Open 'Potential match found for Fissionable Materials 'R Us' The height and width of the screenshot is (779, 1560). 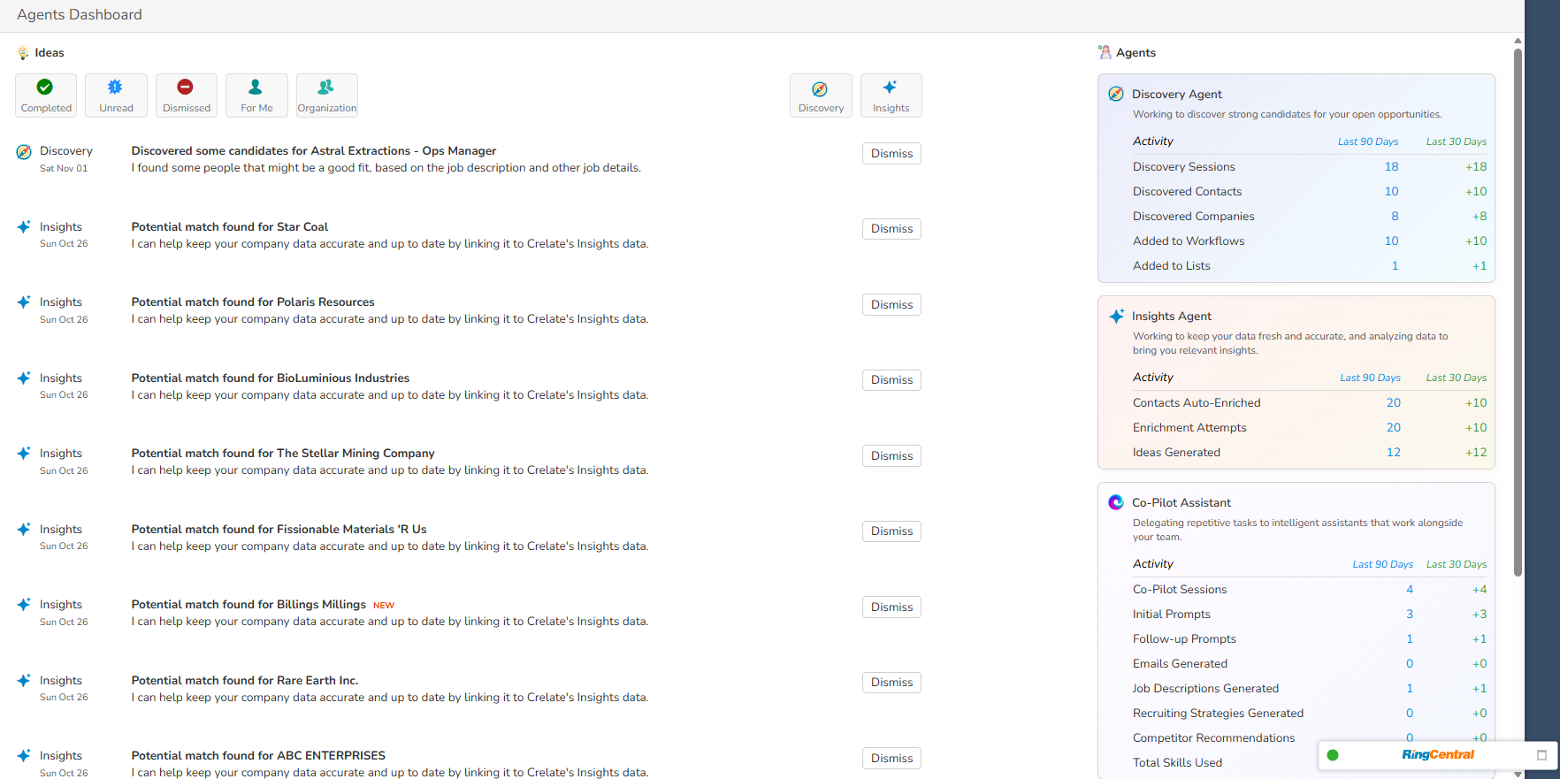pos(279,530)
